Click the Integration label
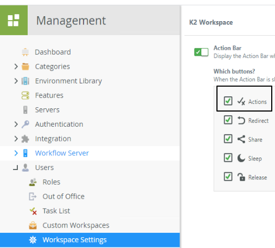The height and width of the screenshot is (248, 275). tap(53, 139)
